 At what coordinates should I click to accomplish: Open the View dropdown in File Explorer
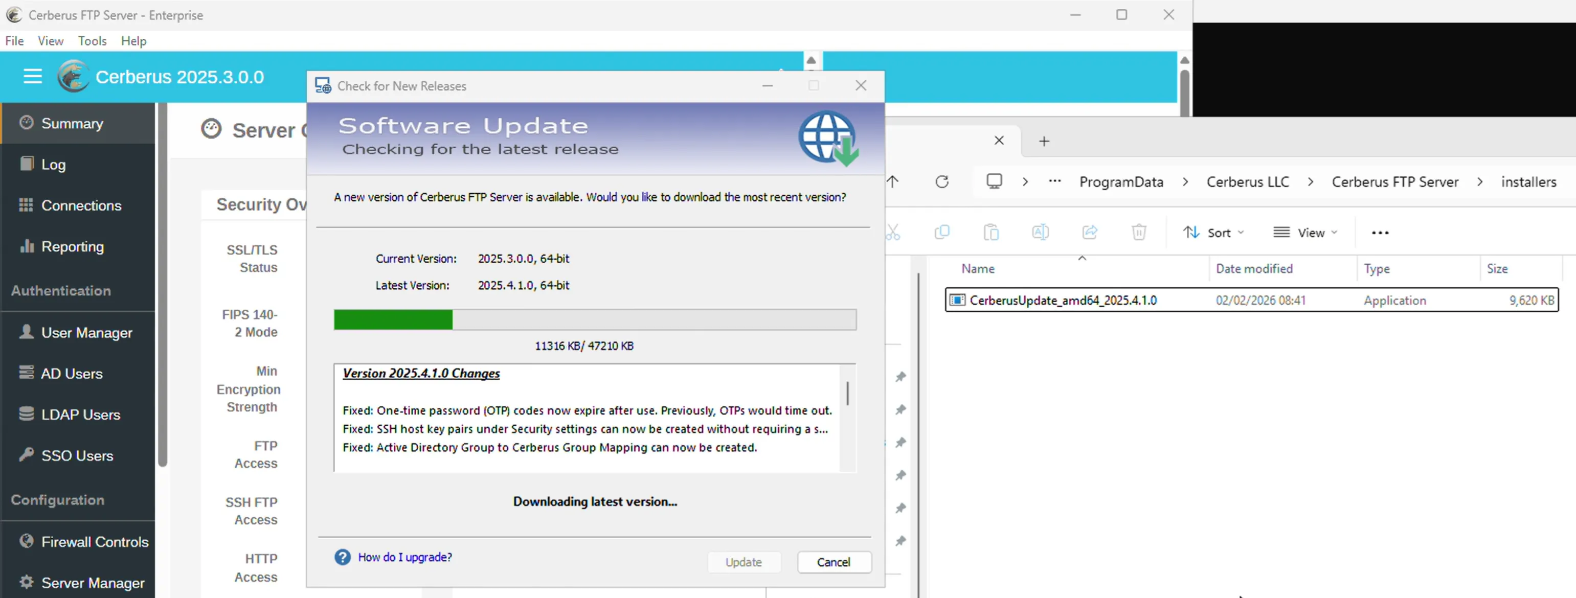coord(1305,233)
